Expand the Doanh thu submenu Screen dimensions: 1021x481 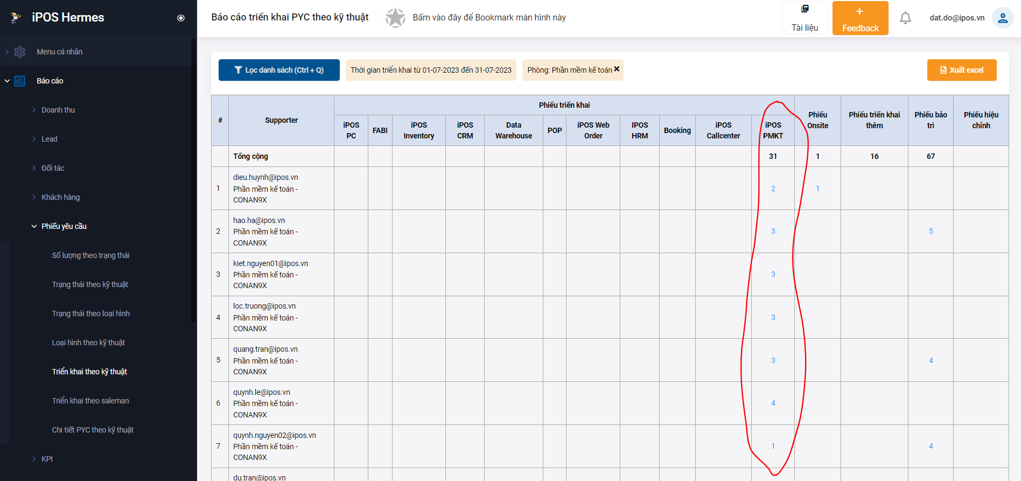(x=34, y=110)
